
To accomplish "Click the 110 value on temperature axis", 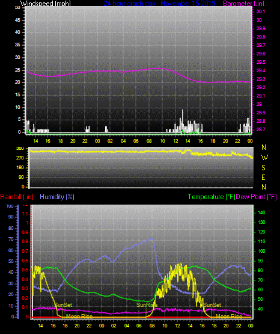I will pyautogui.click(x=261, y=241).
